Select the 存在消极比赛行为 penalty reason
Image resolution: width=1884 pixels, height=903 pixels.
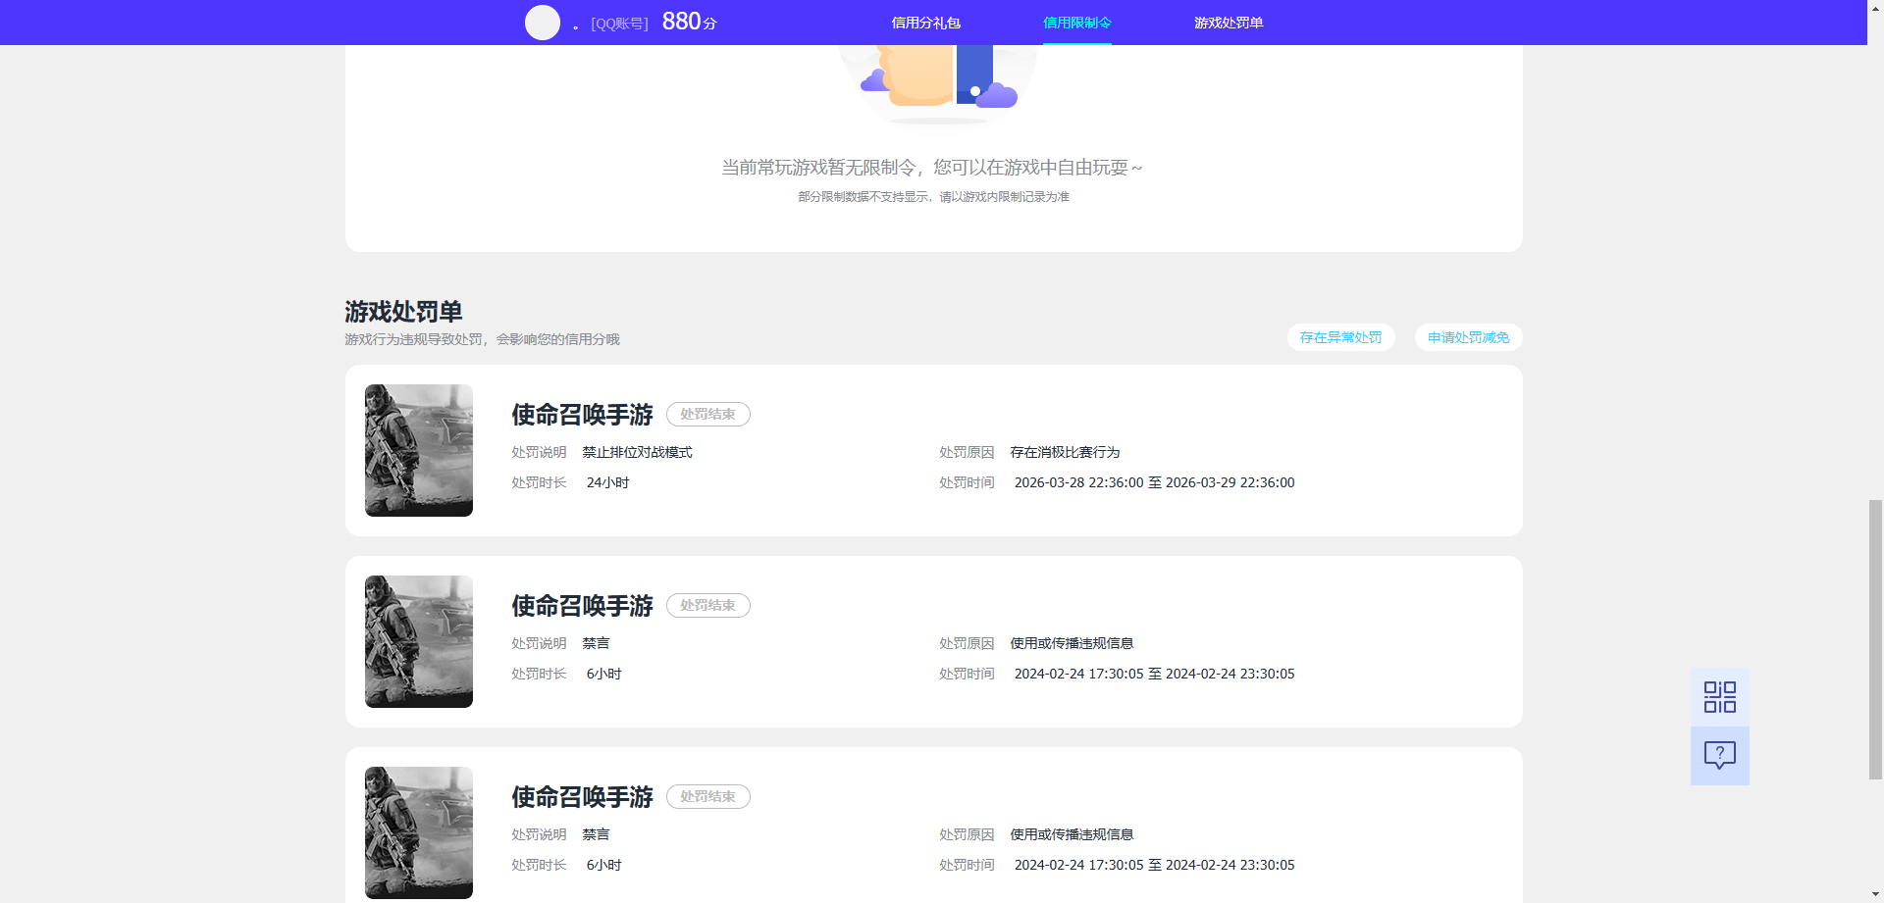1065,452
